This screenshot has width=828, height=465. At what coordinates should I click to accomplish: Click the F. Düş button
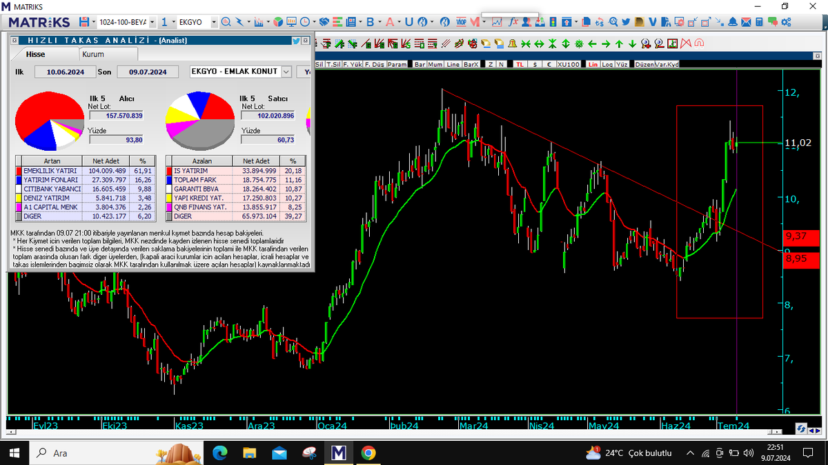(375, 64)
